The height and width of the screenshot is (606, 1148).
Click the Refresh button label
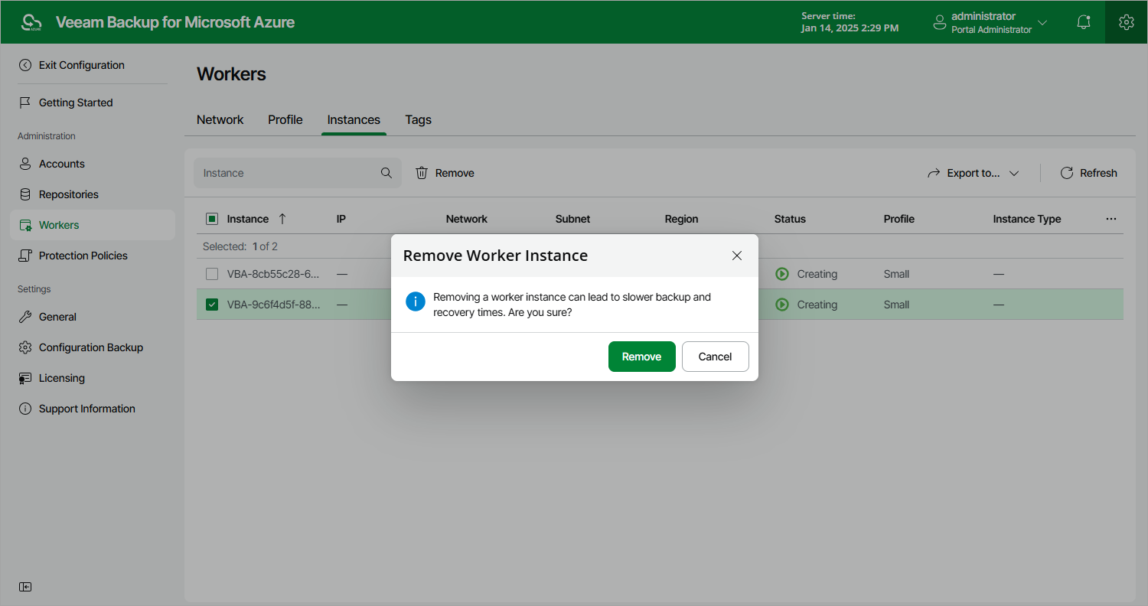point(1098,173)
